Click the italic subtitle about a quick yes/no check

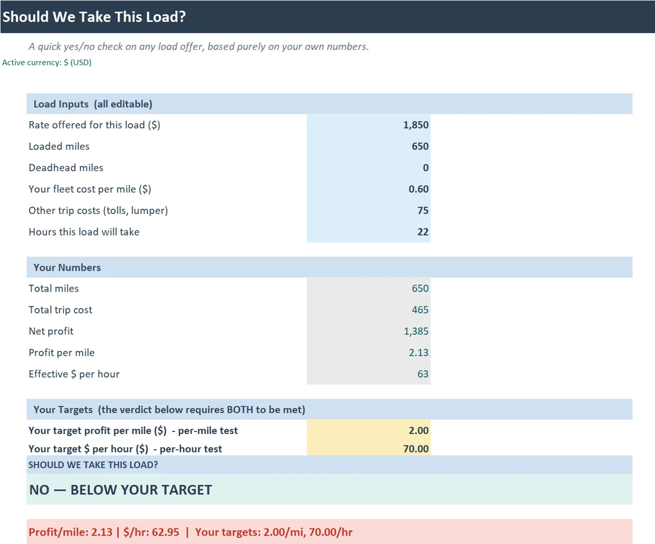(x=198, y=46)
